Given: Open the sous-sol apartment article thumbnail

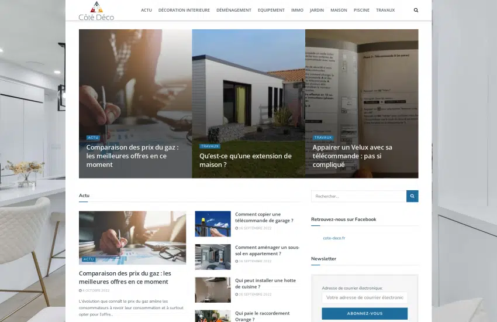Looking at the screenshot, I should 213,257.
